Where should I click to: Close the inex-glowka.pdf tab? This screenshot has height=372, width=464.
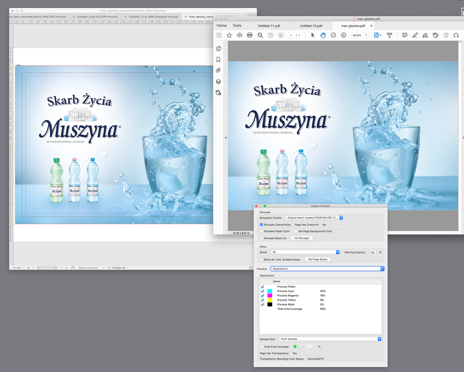click(371, 26)
